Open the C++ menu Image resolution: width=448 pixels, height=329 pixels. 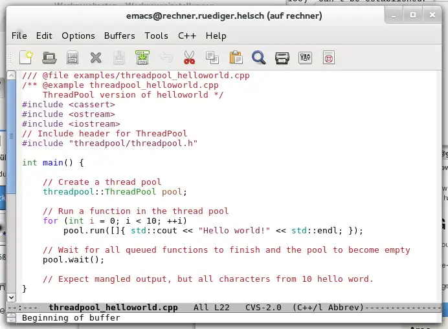point(187,36)
